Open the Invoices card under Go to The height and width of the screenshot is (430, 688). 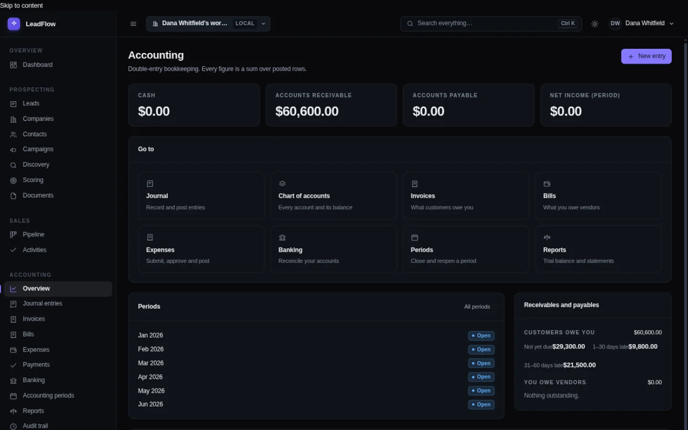[x=466, y=196]
